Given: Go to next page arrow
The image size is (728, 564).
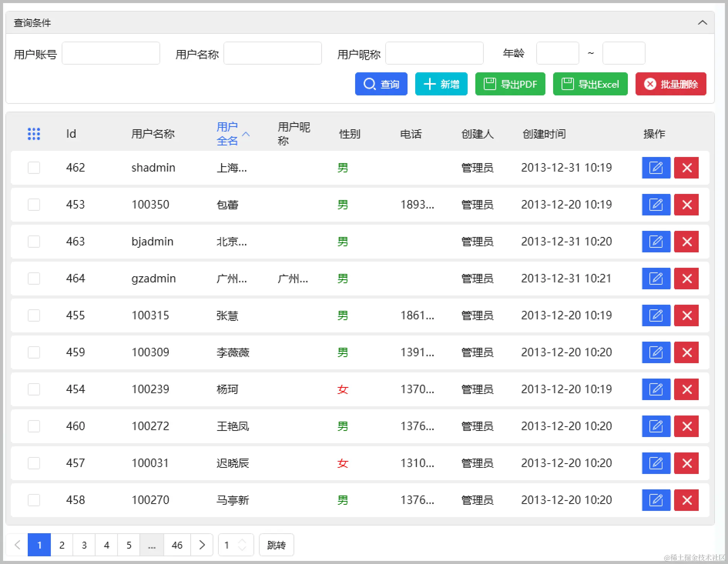Looking at the screenshot, I should 202,545.
